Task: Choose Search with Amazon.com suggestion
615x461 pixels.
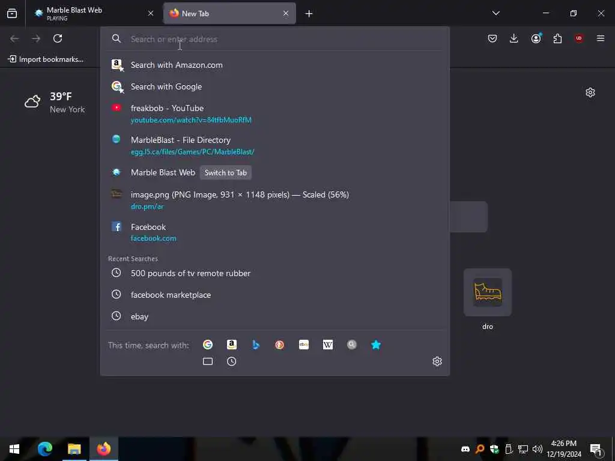Action: pyautogui.click(x=274, y=65)
